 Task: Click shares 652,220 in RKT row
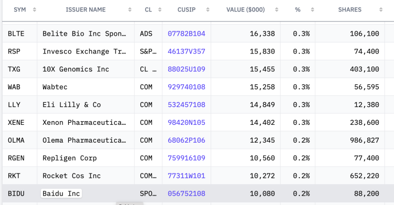[x=365, y=176]
